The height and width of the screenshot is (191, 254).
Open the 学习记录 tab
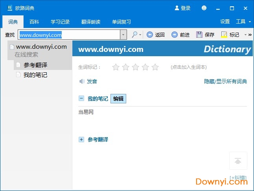pos(60,22)
